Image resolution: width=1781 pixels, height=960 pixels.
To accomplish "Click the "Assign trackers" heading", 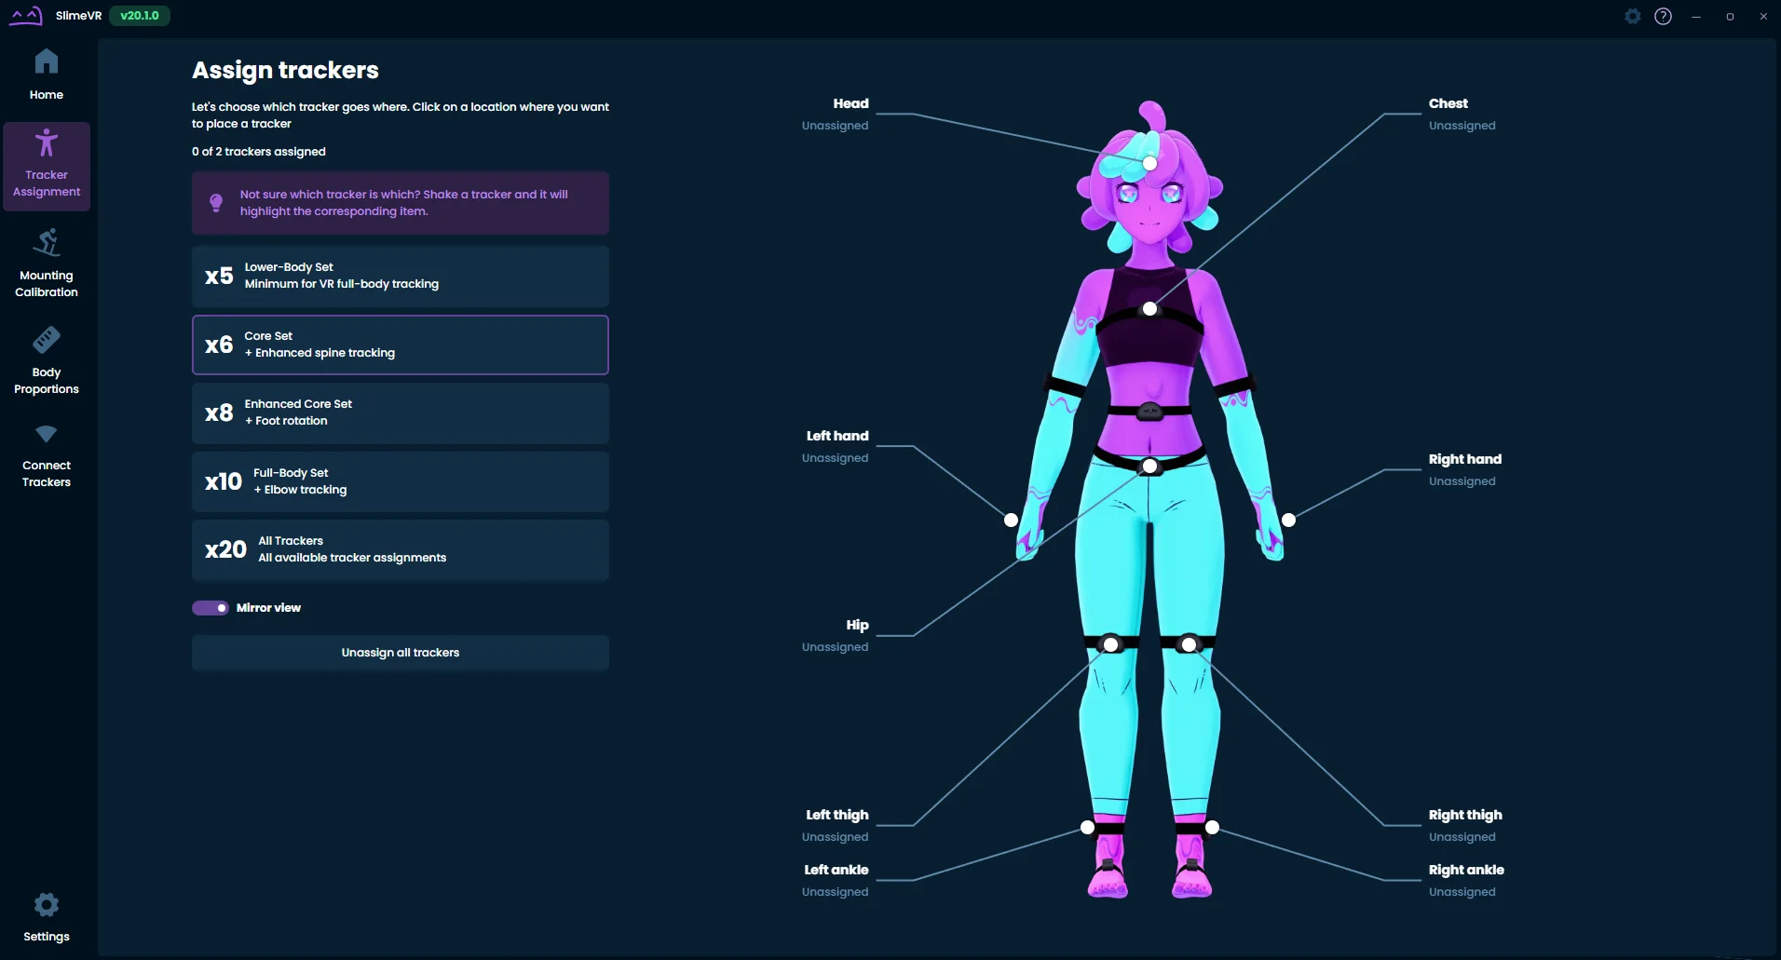I will tap(285, 70).
